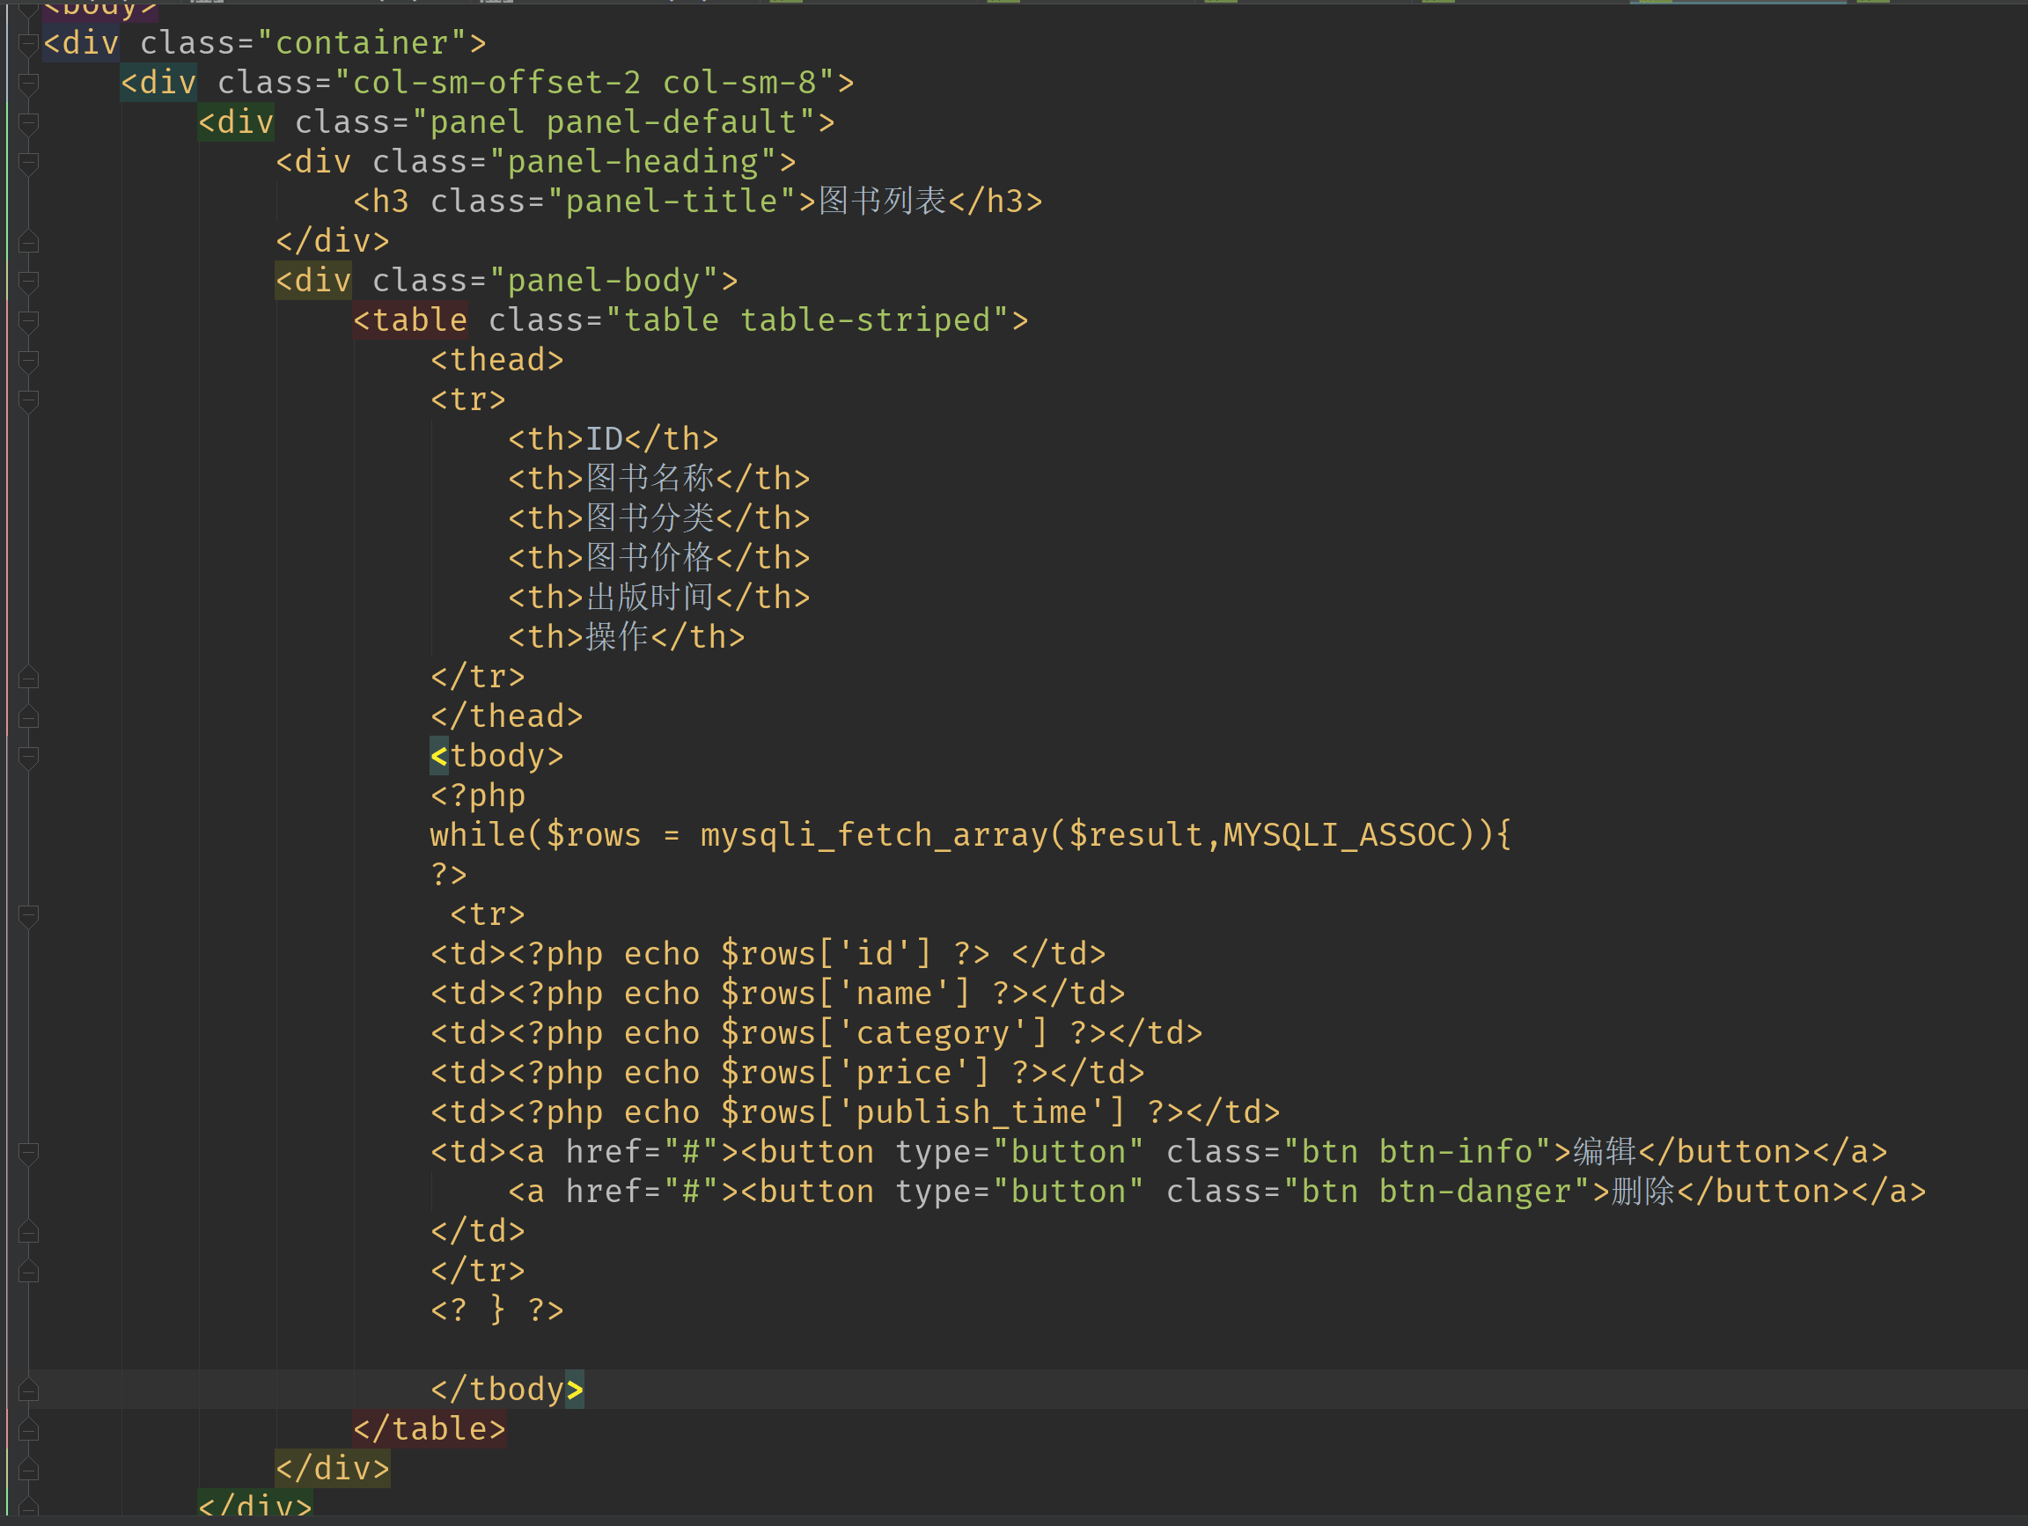Click the "btn btn-danger" class value

pyautogui.click(x=1436, y=1191)
